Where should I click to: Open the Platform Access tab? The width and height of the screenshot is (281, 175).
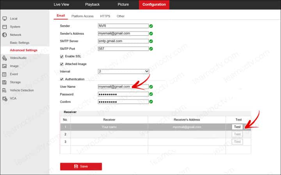tap(82, 16)
